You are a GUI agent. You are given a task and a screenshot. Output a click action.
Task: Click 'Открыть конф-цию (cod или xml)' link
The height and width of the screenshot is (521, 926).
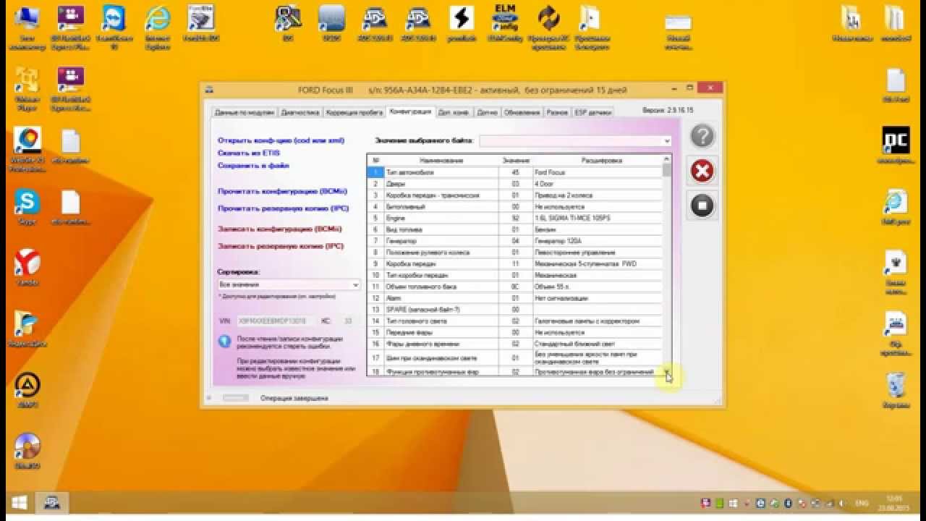click(x=281, y=140)
